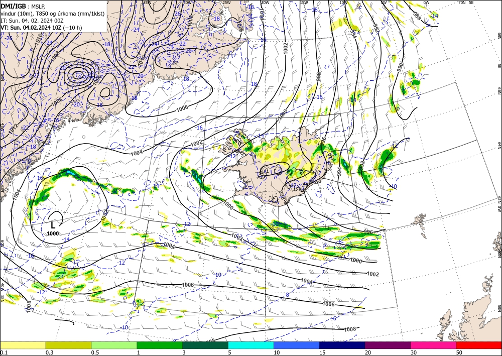
Task: Click the red 50 mm legend swatch
Action: click(x=479, y=345)
